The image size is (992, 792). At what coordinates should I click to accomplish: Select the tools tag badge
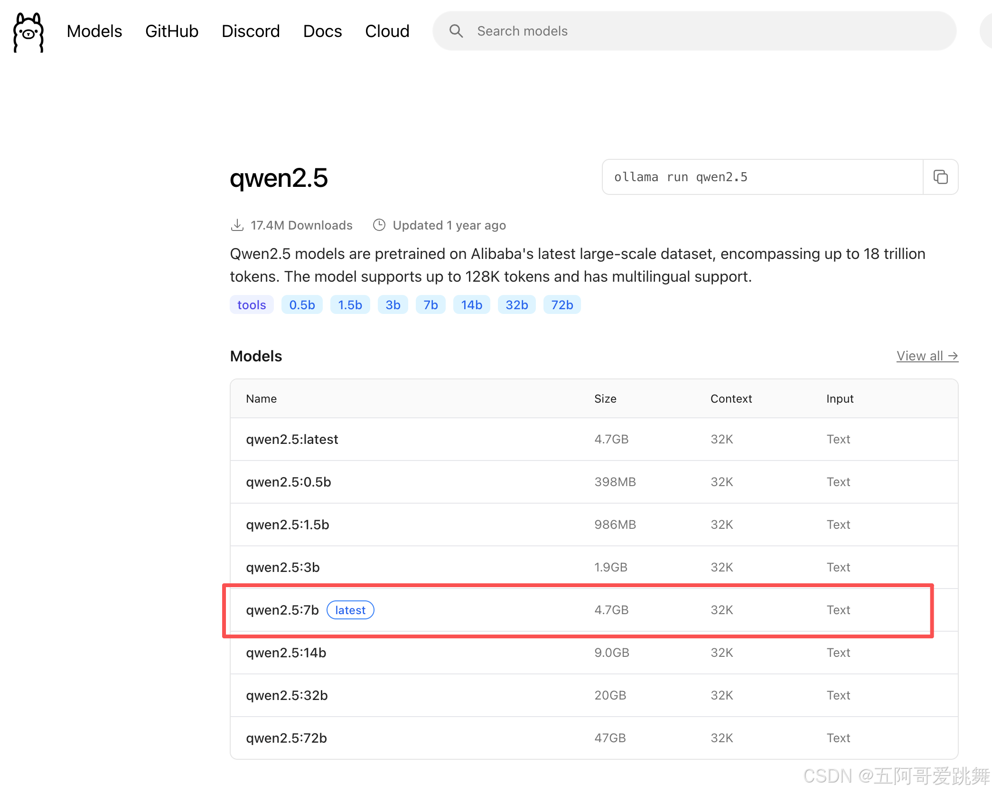(252, 305)
